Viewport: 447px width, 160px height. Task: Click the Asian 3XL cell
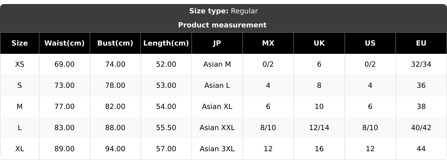point(217,149)
